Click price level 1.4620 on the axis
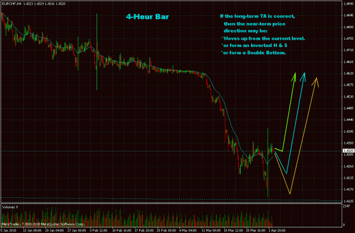This screenshot has height=233, width=355. pyautogui.click(x=349, y=74)
